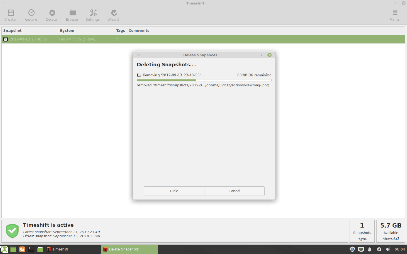
Task: Maximize the Delete Snapshots dialog
Action: [262, 55]
